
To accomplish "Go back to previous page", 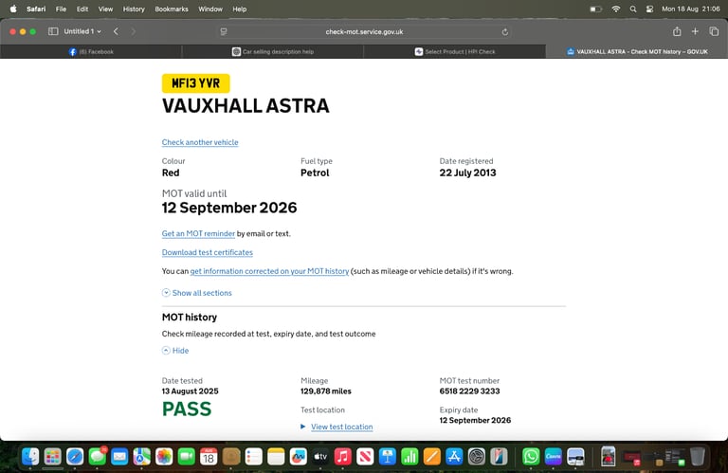I will pyautogui.click(x=116, y=31).
